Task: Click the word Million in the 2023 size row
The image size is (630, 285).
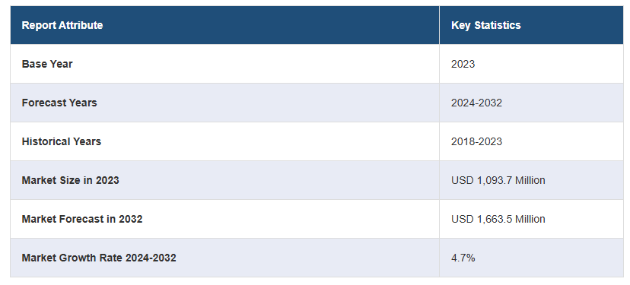Action: click(530, 180)
